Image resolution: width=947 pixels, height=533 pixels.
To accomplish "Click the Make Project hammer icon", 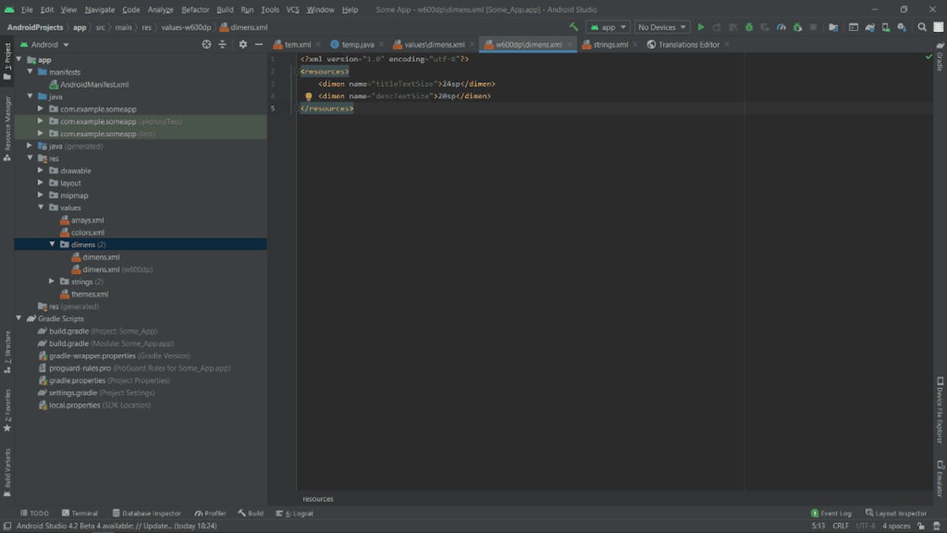I will tap(574, 27).
